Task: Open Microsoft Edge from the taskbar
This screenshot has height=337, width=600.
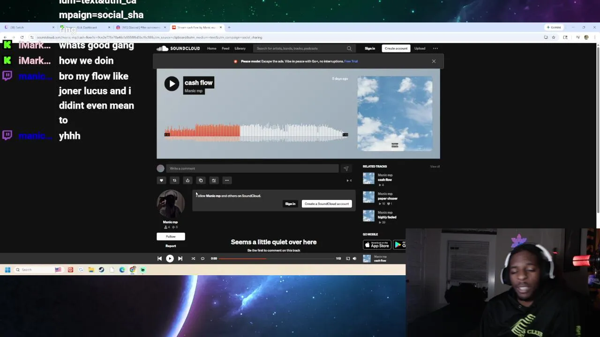Action: tap(122, 270)
